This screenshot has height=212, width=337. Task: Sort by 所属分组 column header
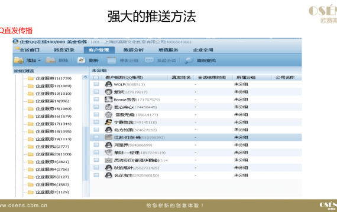click(x=246, y=77)
